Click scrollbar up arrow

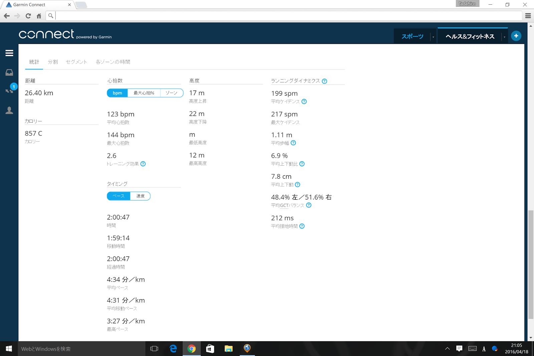coord(531,26)
